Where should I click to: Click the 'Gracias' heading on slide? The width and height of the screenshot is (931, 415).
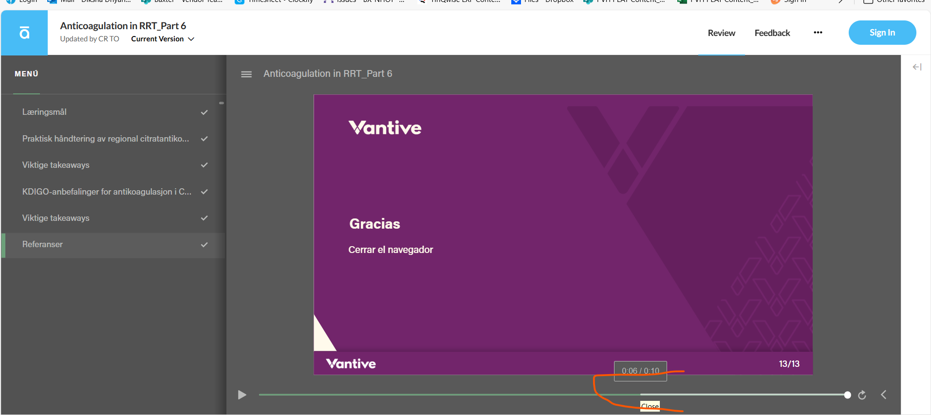(374, 224)
